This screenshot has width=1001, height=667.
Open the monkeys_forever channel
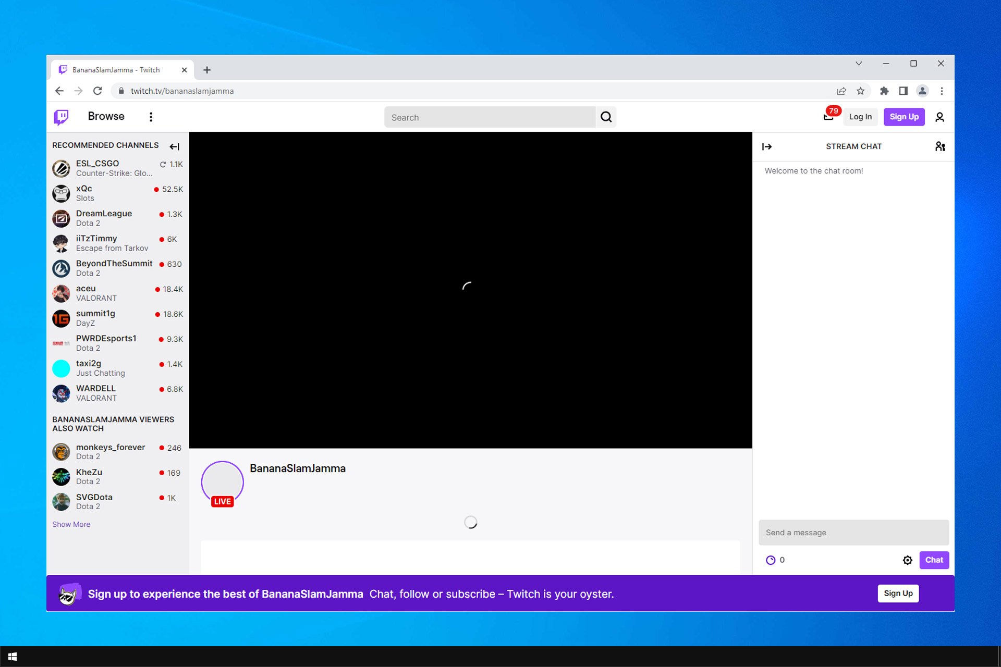(x=118, y=452)
